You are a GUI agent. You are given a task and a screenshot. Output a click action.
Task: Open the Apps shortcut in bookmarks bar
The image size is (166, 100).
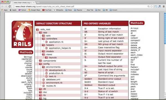4,10
